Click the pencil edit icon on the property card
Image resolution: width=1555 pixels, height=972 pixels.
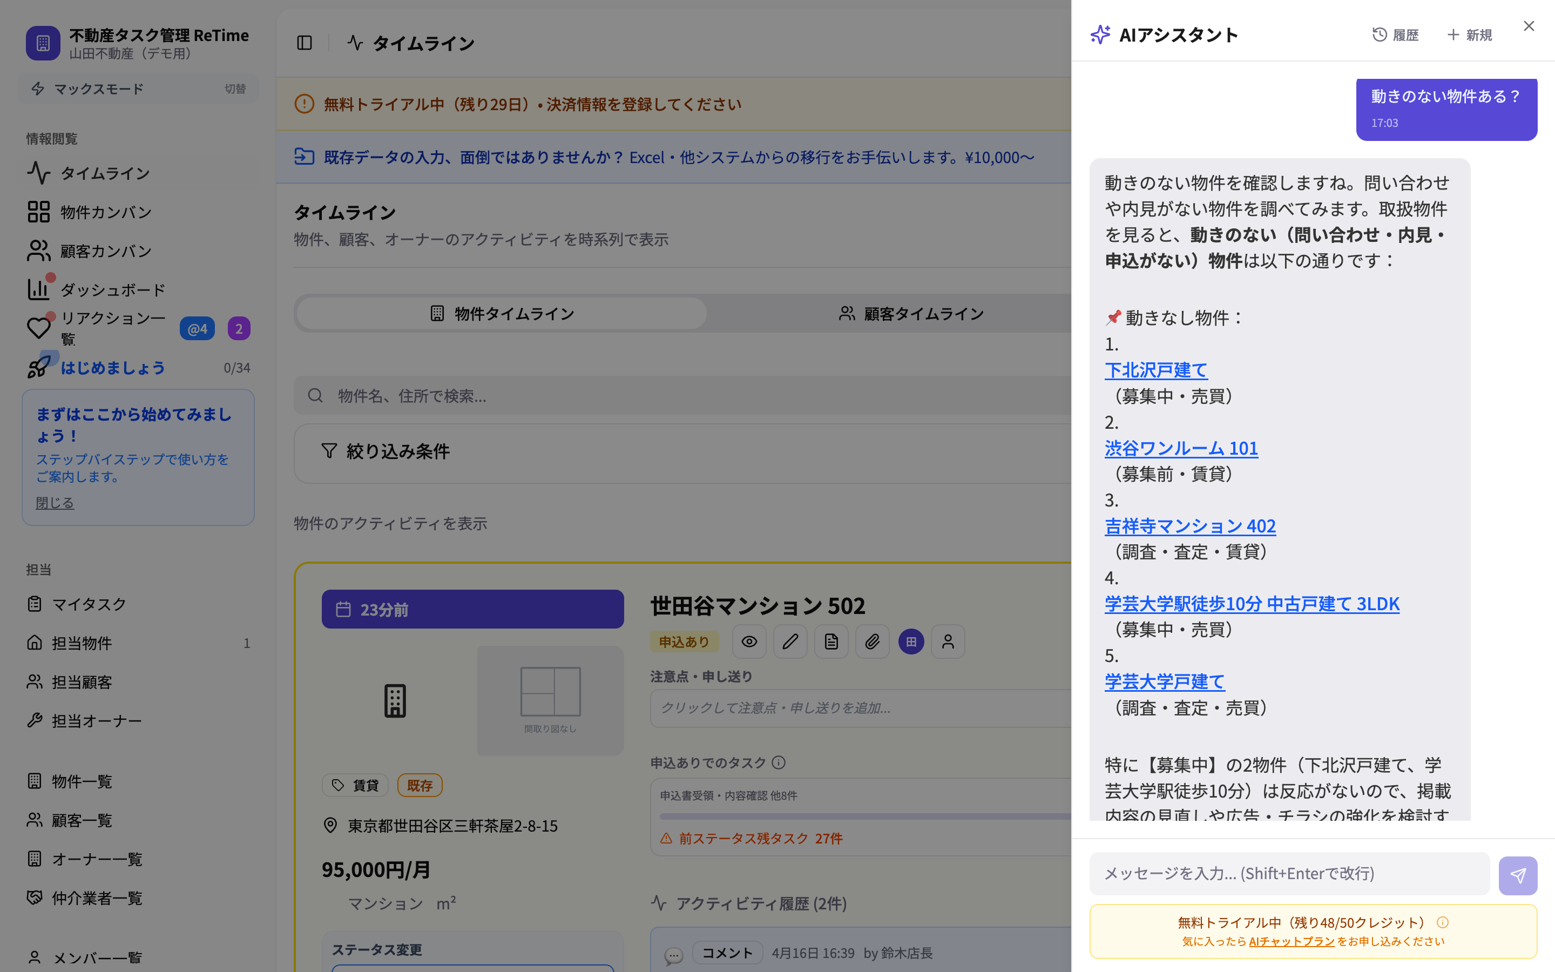pos(790,642)
